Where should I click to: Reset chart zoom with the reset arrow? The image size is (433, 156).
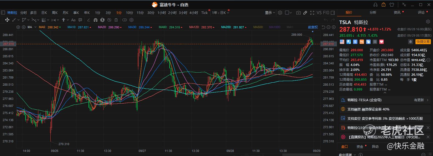click(323, 27)
